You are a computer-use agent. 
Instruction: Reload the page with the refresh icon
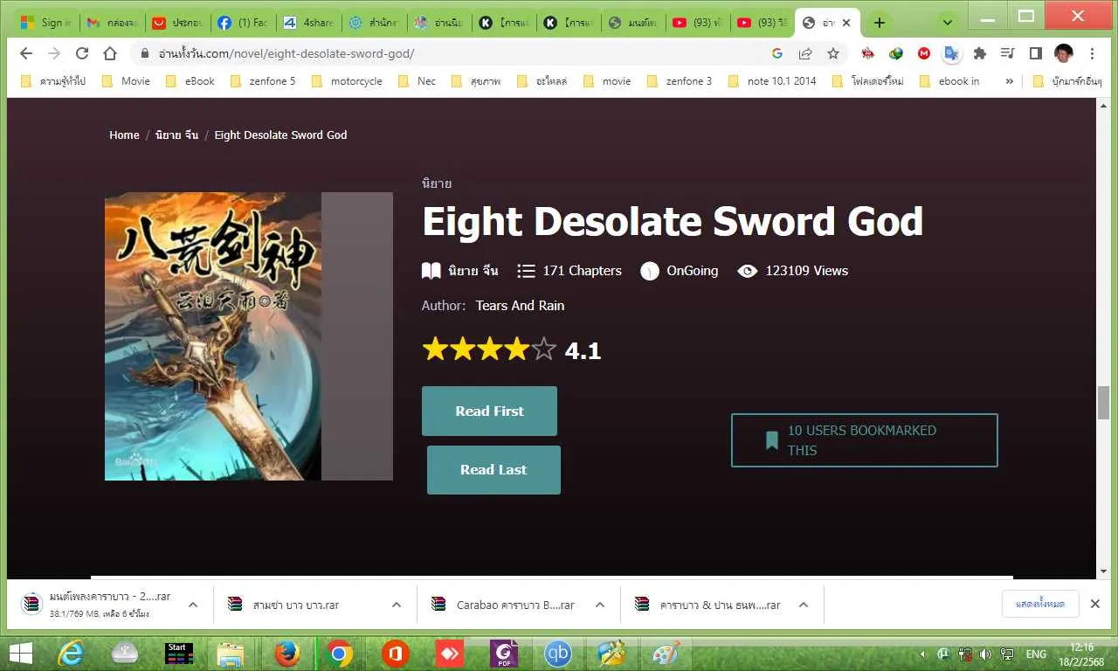(x=82, y=53)
